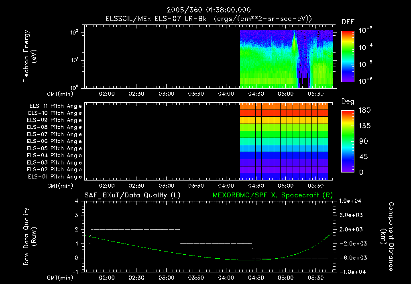Viewport: 411px width, 284px height.
Task: Click the 04:30 tick label under bottom panel
Action: coord(256,278)
